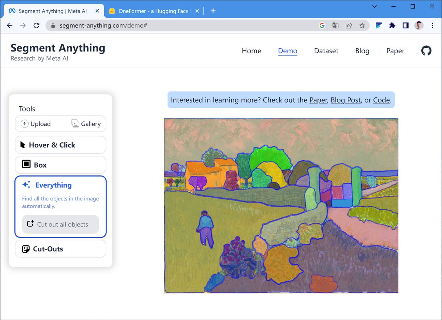Expand the Cut-Outs panel
Image resolution: width=442 pixels, height=320 pixels.
point(60,249)
